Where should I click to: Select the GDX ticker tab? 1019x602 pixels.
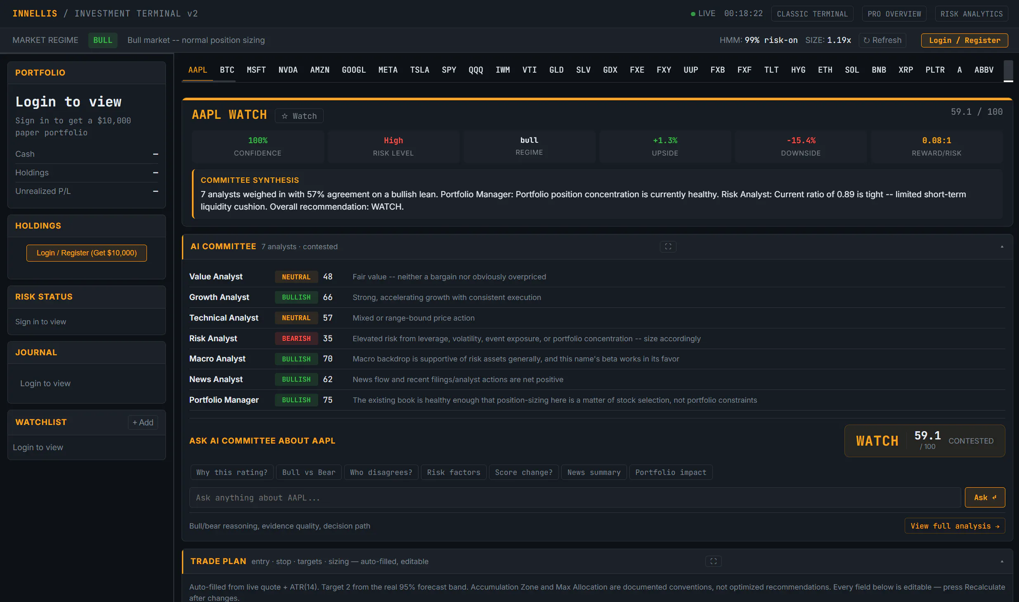point(610,70)
